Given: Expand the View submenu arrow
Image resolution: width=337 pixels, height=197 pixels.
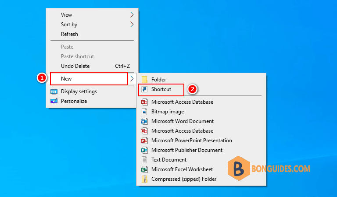Looking at the screenshot, I should coord(132,14).
